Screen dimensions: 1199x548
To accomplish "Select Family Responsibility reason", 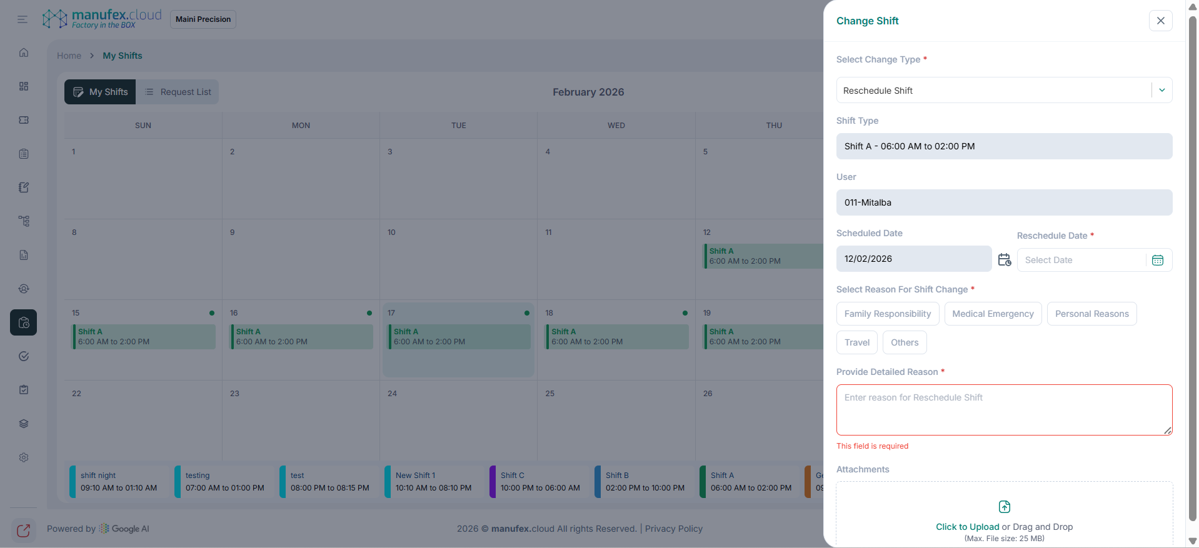I will [888, 314].
